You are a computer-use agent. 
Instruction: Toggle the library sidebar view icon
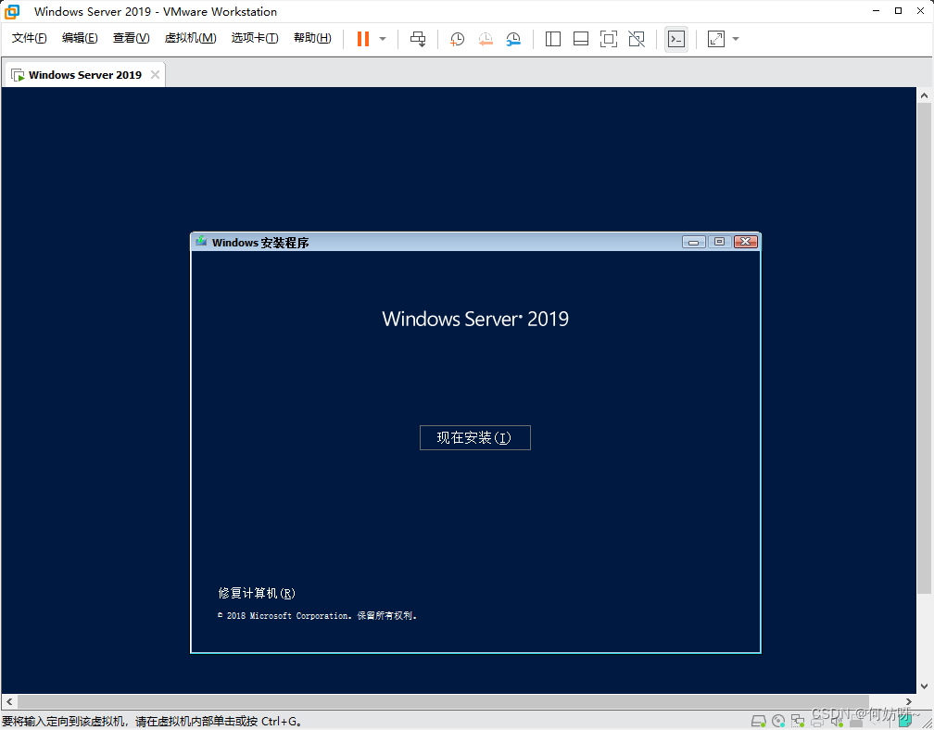tap(553, 39)
